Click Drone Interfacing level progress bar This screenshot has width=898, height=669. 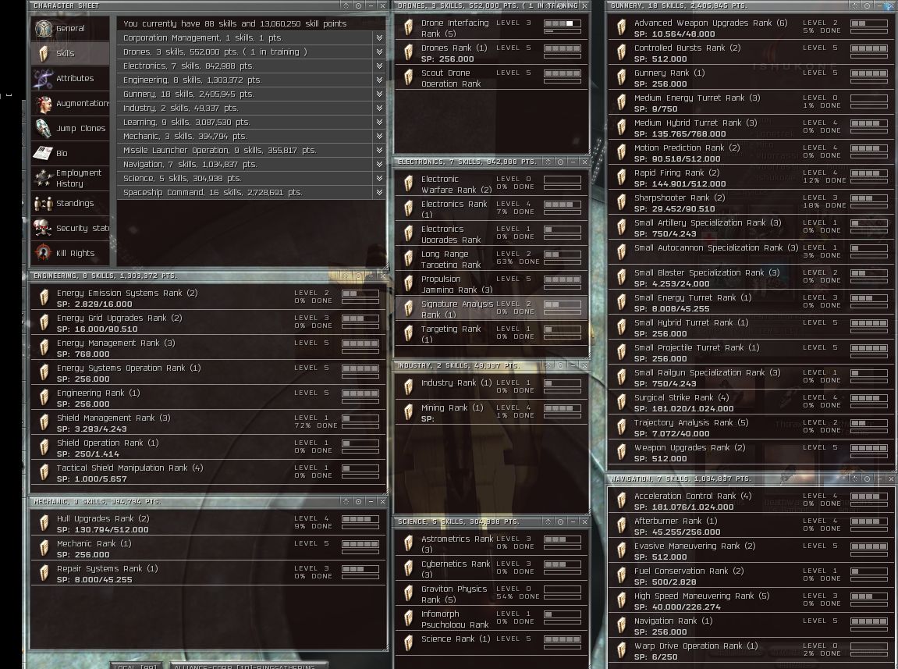563,23
